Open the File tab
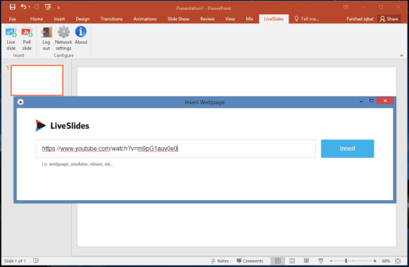This screenshot has width=409, height=267. (12, 19)
